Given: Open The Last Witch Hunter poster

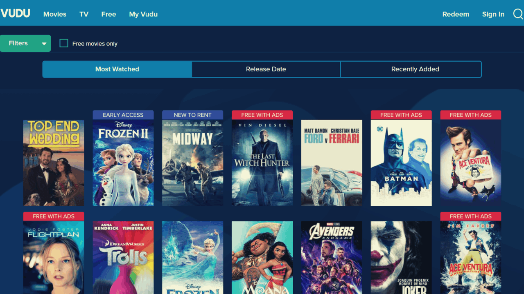Looking at the screenshot, I should 262,163.
